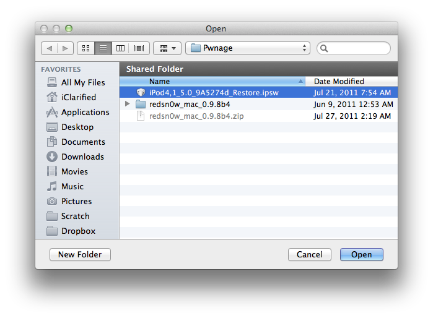Go to Applications in the sidebar
This screenshot has width=433, height=318.
(x=85, y=112)
